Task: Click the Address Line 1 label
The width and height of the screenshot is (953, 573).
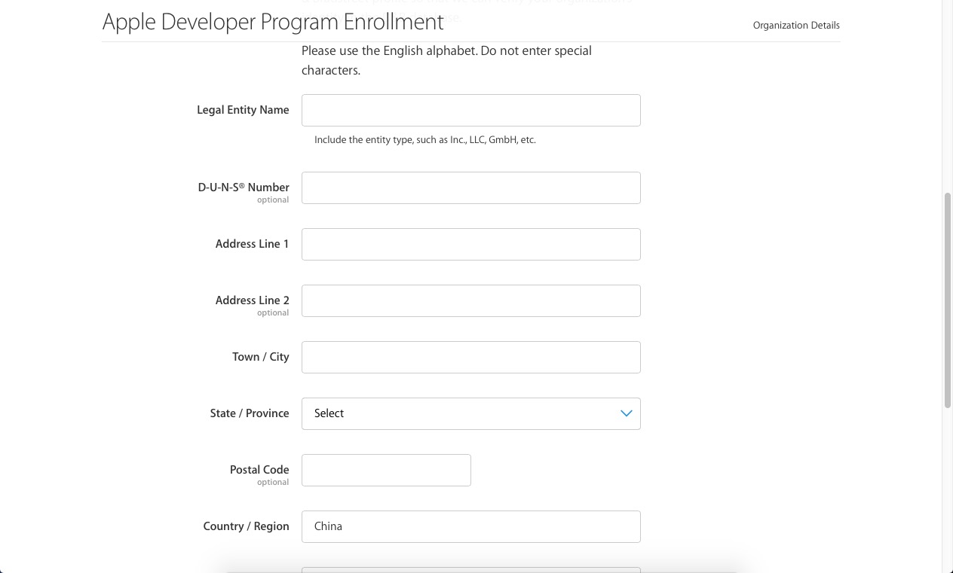Action: [252, 244]
